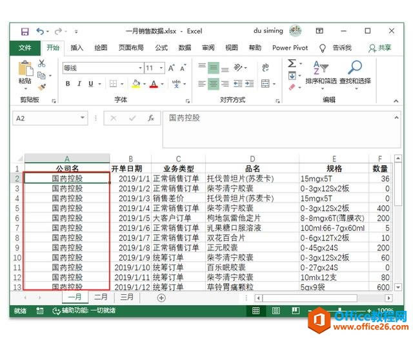Expand the Name Box dropdown
The image size is (413, 338).
pos(83,117)
